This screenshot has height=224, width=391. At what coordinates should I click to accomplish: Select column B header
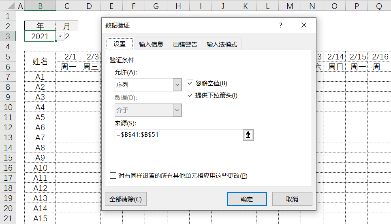40,6
